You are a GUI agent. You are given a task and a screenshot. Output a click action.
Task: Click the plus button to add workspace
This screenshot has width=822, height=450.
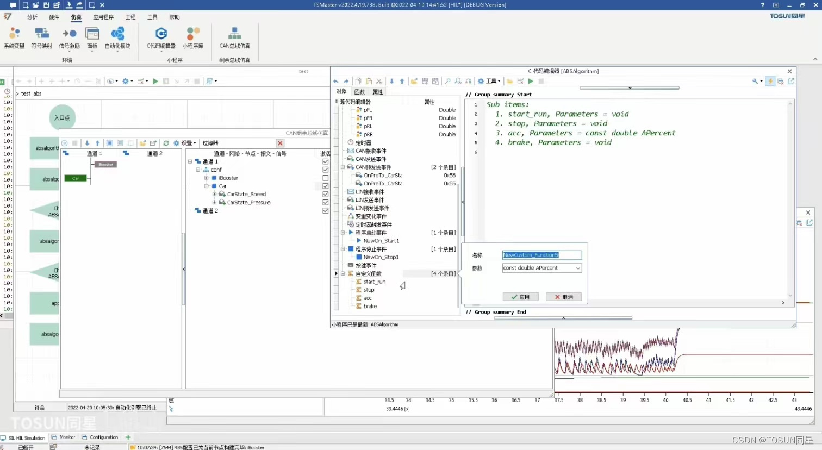(128, 437)
